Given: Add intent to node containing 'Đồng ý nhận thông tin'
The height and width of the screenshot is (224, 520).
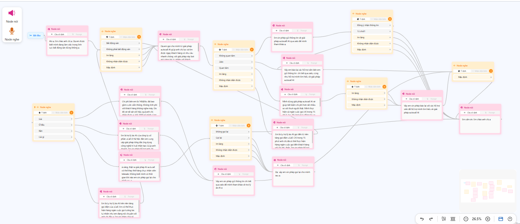Looking at the screenshot, I should point(390,19).
